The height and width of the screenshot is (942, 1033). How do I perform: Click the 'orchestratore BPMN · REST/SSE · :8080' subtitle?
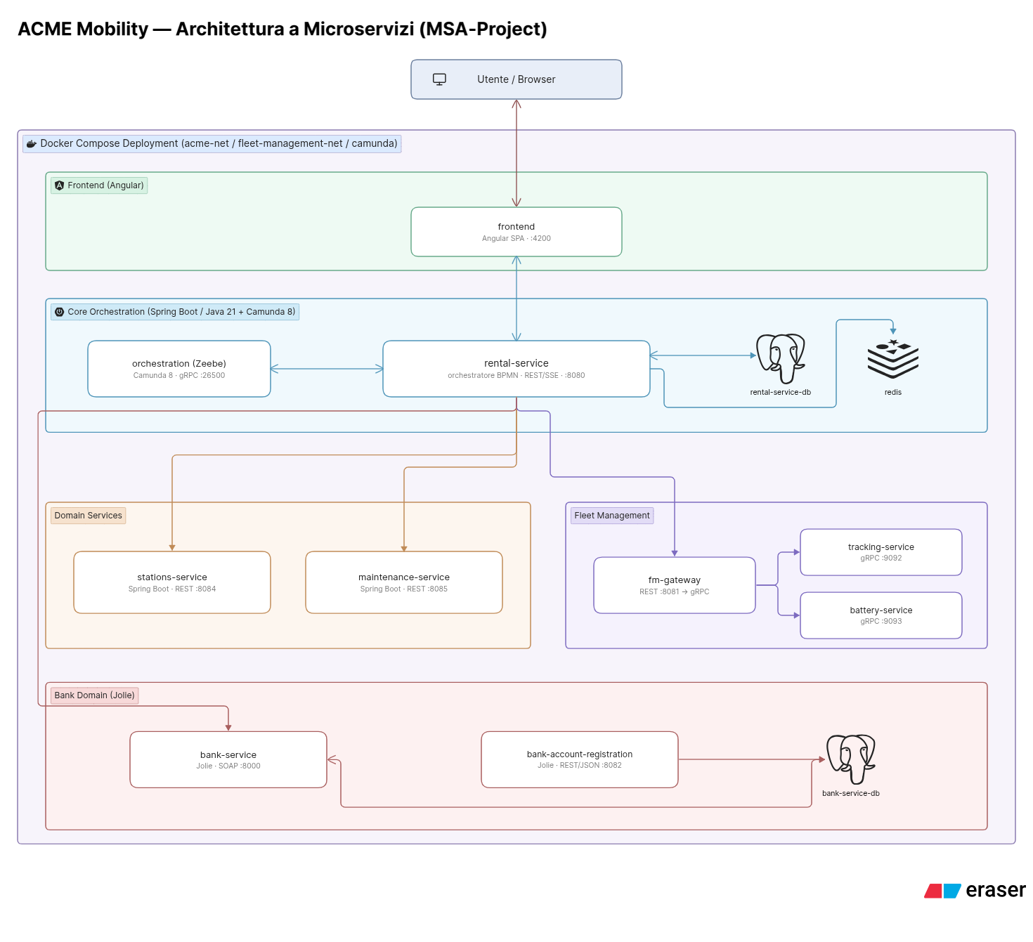[516, 376]
